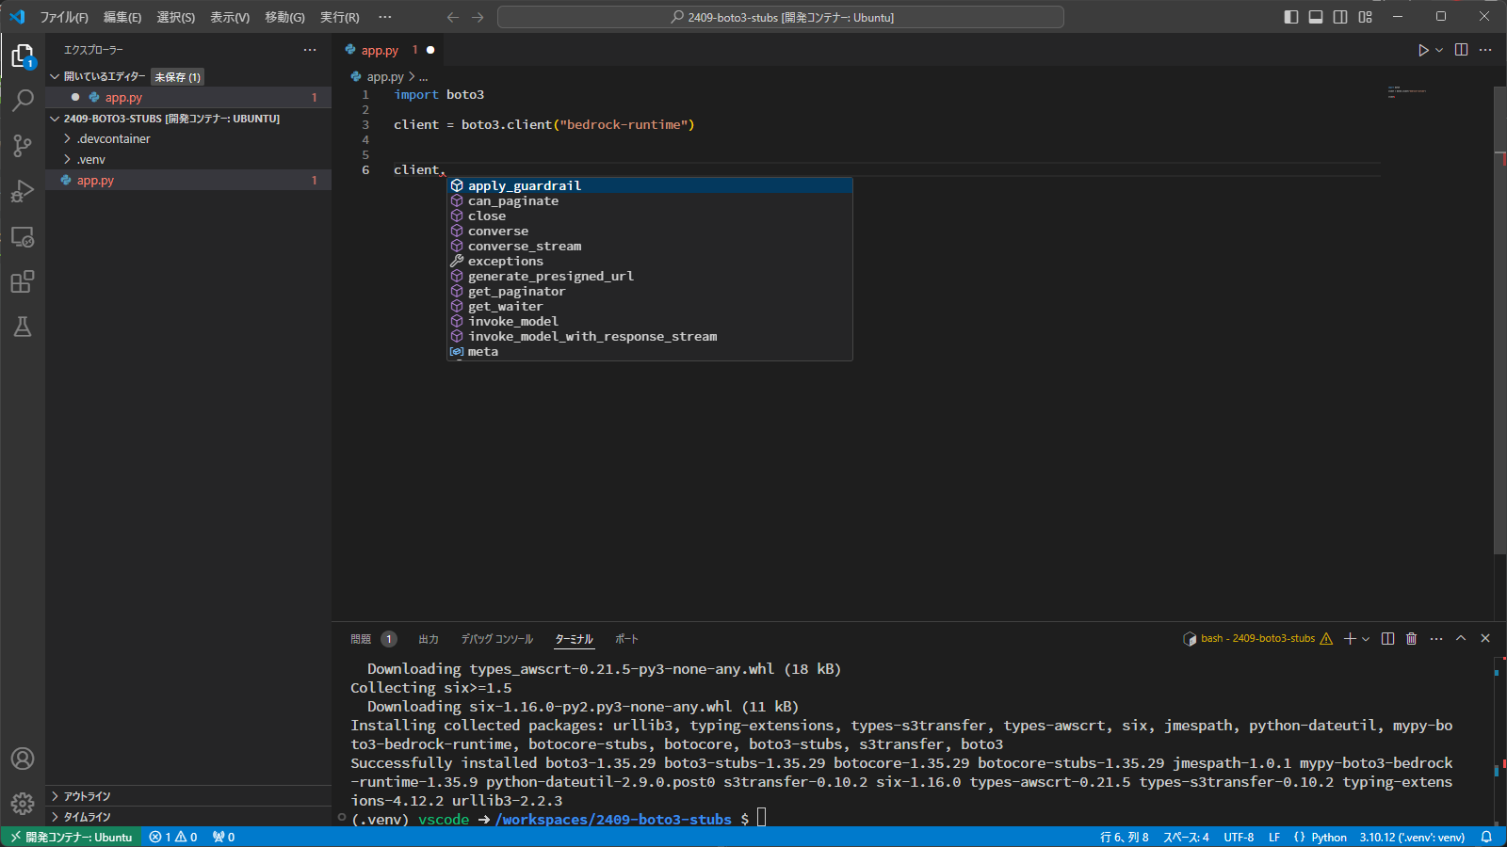Kill the terminal with trash icon

coord(1411,639)
